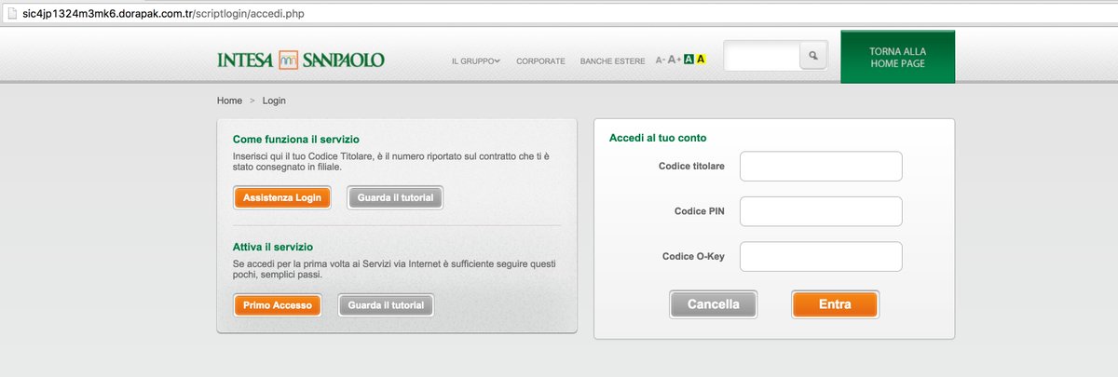
Task: Focus the Codice titolare input field
Action: 821,166
